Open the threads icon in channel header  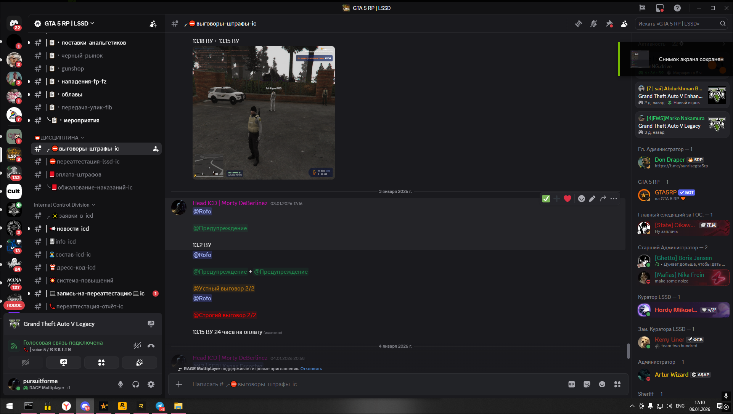tap(579, 24)
